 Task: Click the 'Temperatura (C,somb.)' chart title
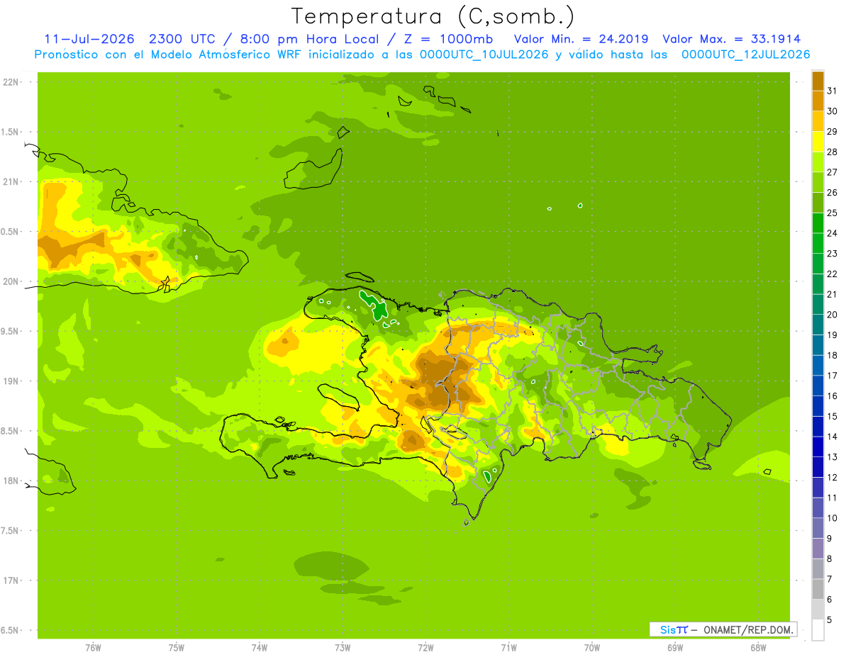pyautogui.click(x=433, y=16)
